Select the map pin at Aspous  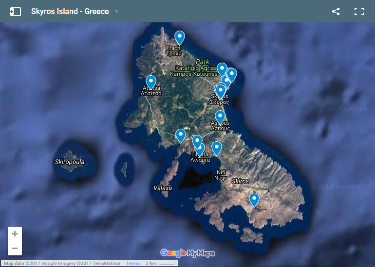point(220,117)
